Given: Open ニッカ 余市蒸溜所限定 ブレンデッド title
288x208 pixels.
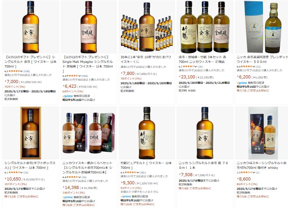Looking at the screenshot, I should click(262, 59).
